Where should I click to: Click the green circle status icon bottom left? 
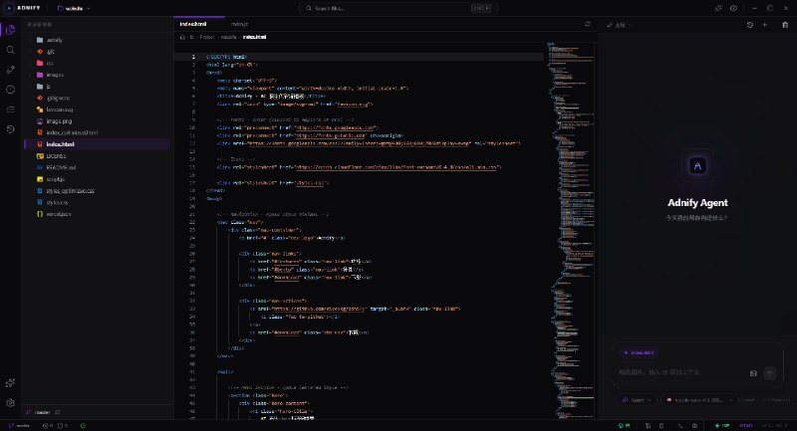click(83, 425)
